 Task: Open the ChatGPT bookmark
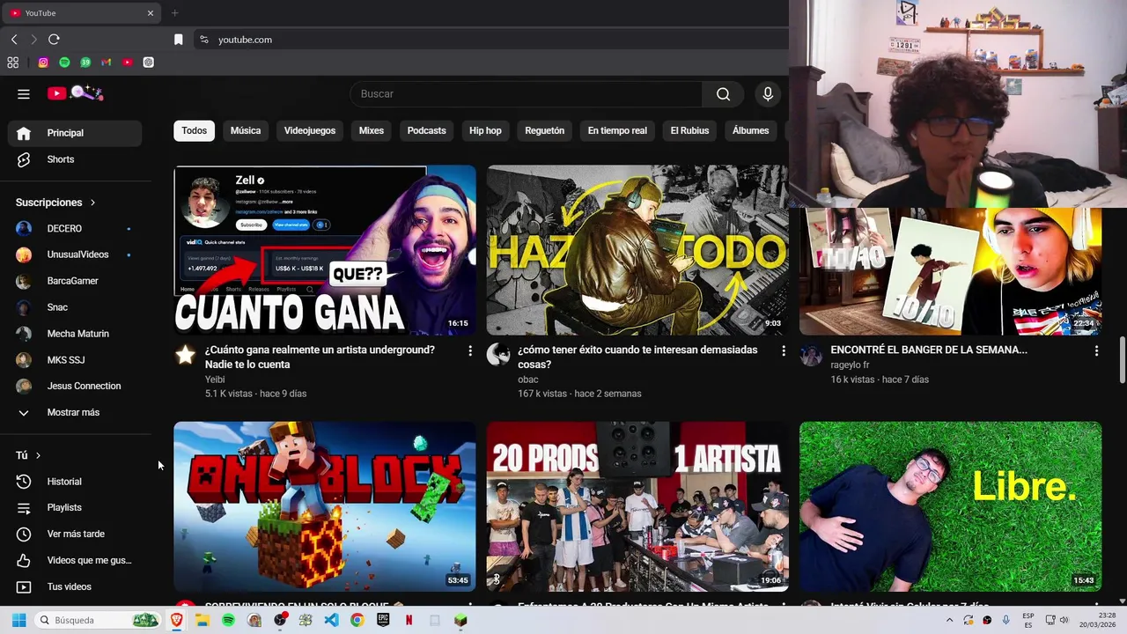pos(149,63)
